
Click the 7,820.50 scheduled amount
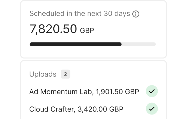(x=53, y=29)
